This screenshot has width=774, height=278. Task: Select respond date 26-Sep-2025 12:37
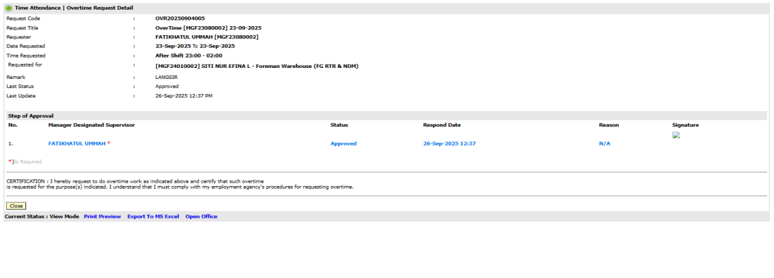pyautogui.click(x=449, y=144)
